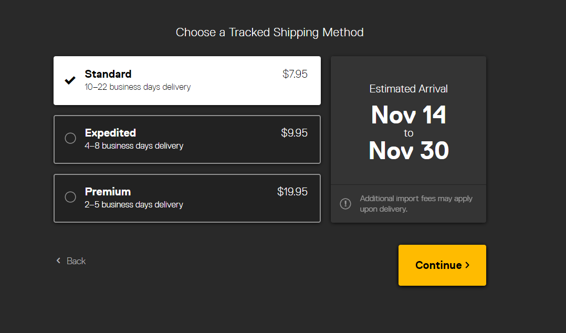Click the Premium option title

coord(108,192)
